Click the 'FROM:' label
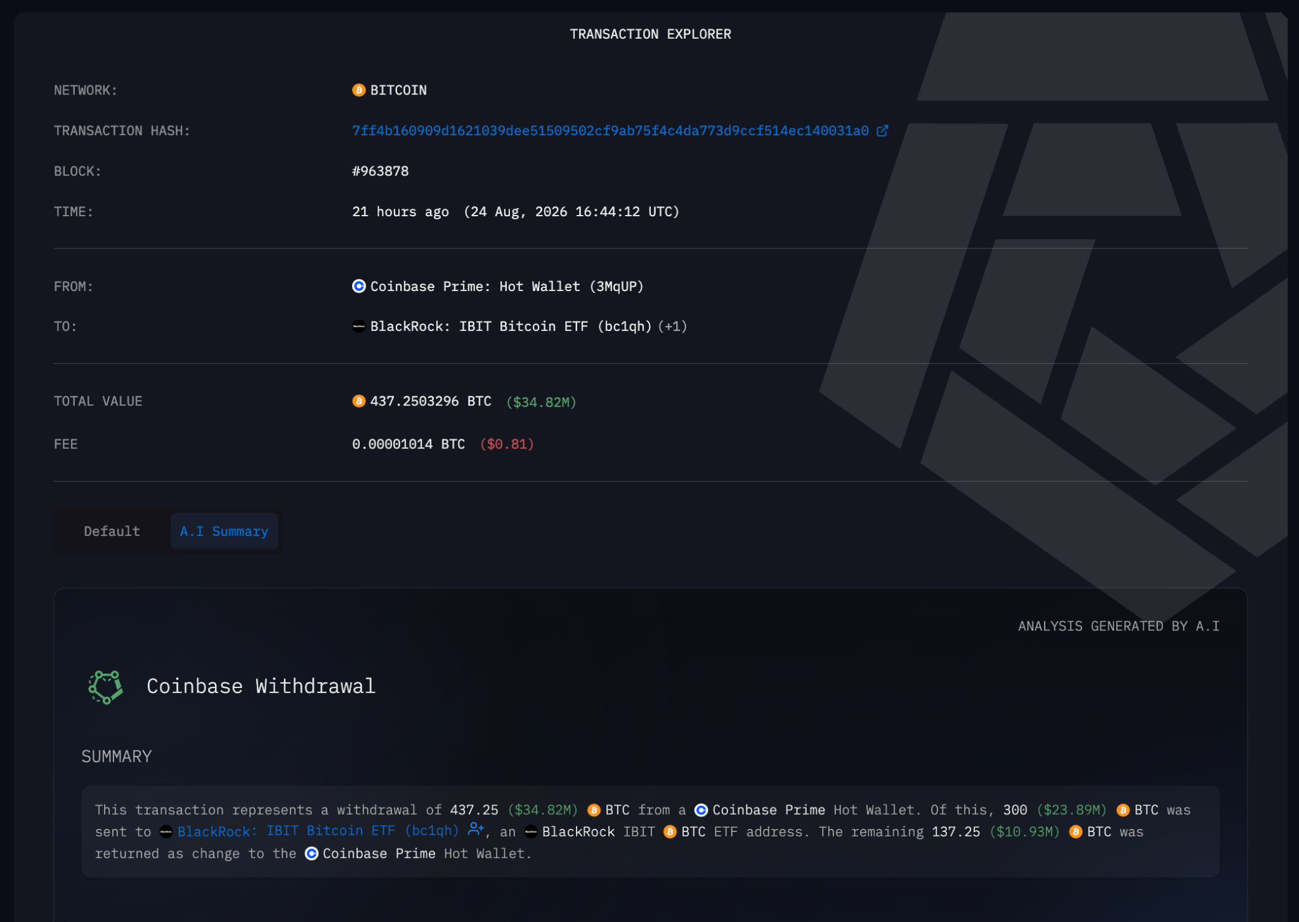This screenshot has width=1299, height=922. click(74, 286)
